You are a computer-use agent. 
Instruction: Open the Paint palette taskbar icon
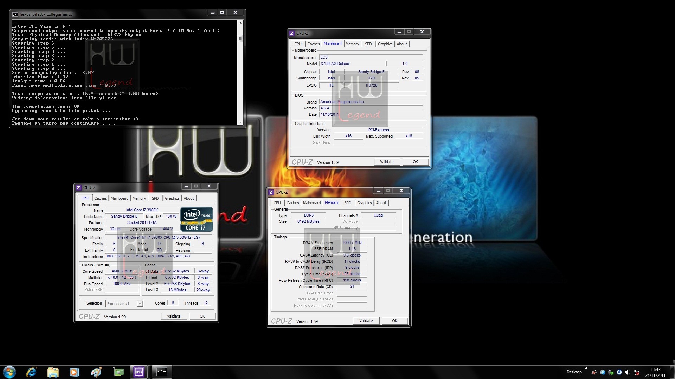96,372
